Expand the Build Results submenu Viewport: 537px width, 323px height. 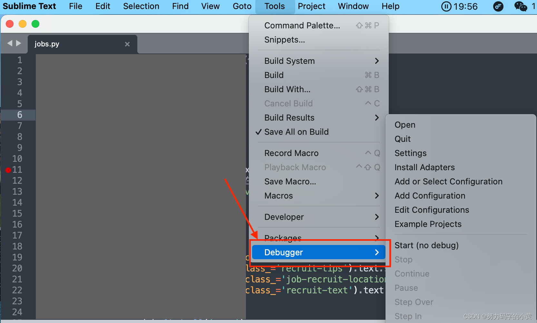[319, 118]
